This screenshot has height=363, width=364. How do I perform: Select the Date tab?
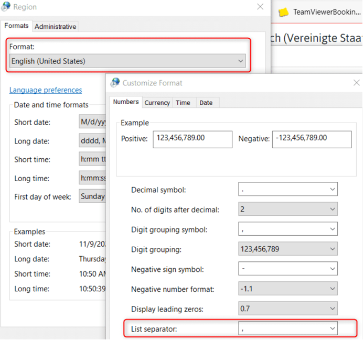(206, 103)
